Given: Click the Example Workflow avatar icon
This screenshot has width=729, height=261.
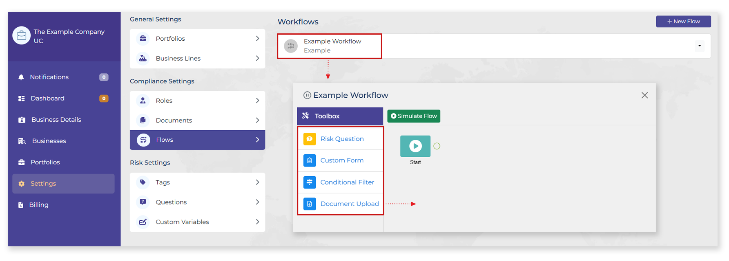Looking at the screenshot, I should (291, 46).
